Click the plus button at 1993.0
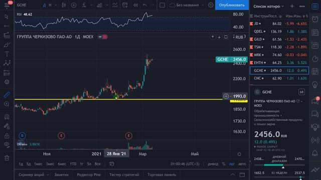 (226, 96)
